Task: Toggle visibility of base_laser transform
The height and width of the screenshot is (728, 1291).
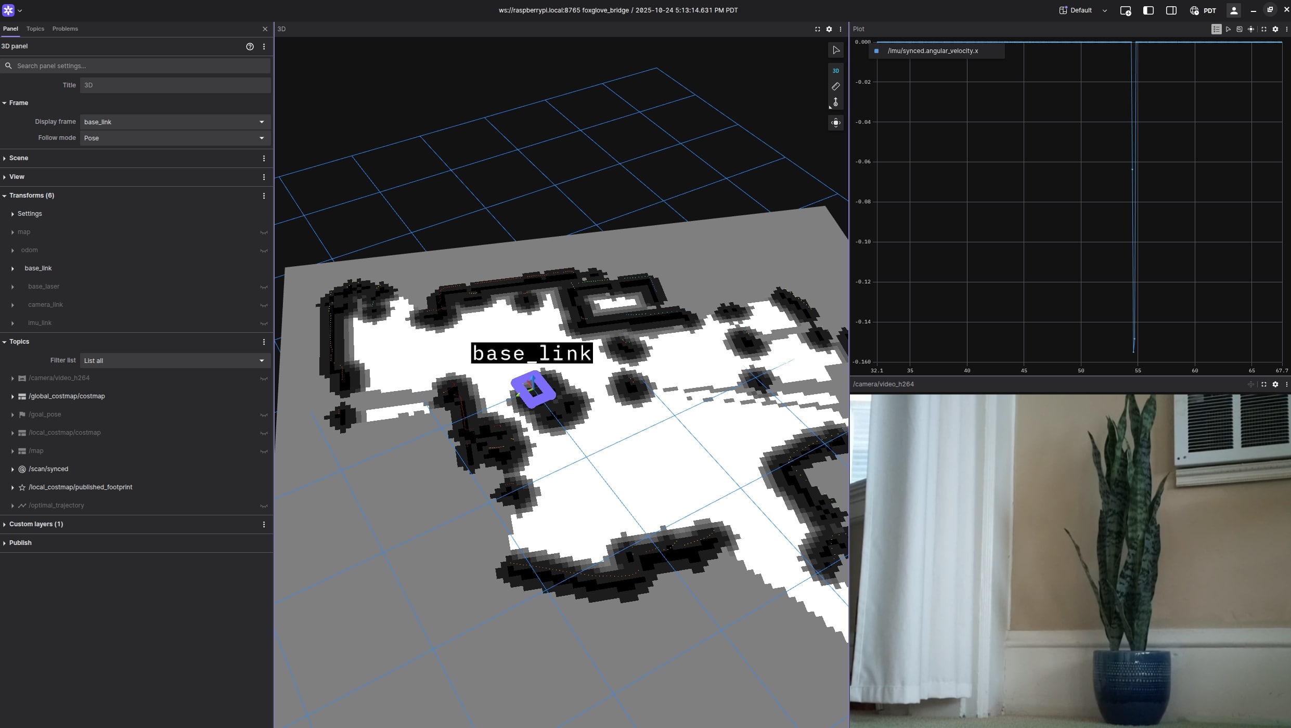Action: point(264,287)
